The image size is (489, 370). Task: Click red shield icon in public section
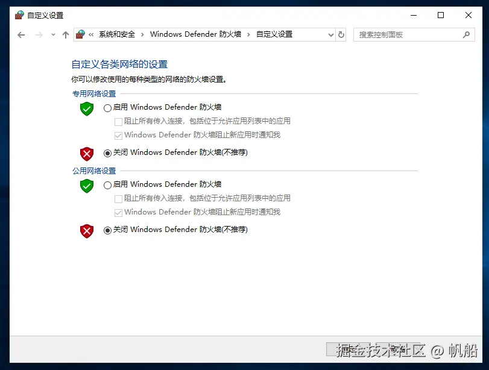[x=87, y=231]
